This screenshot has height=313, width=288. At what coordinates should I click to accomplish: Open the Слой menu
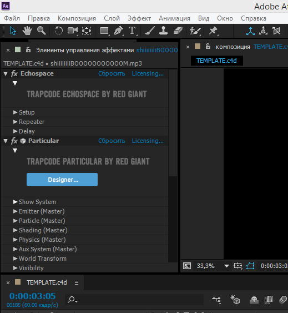(112, 18)
